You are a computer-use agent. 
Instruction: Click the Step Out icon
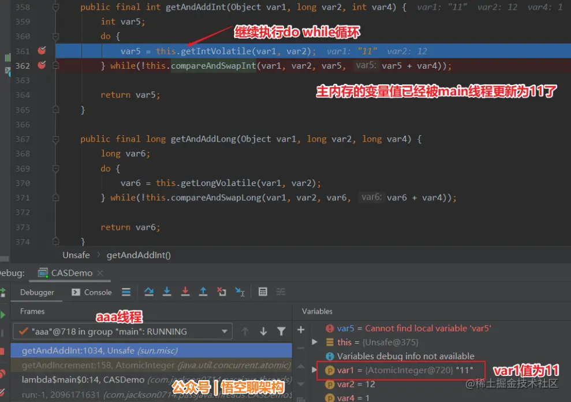coord(203,292)
